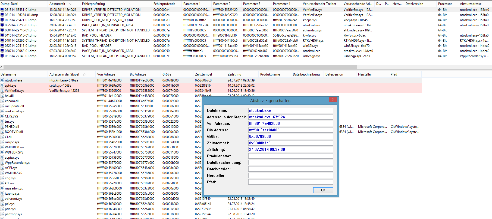Viewport: 492px width, 219px height.
Task: Click the BOOTVID.dll module icon
Action: point(2,132)
